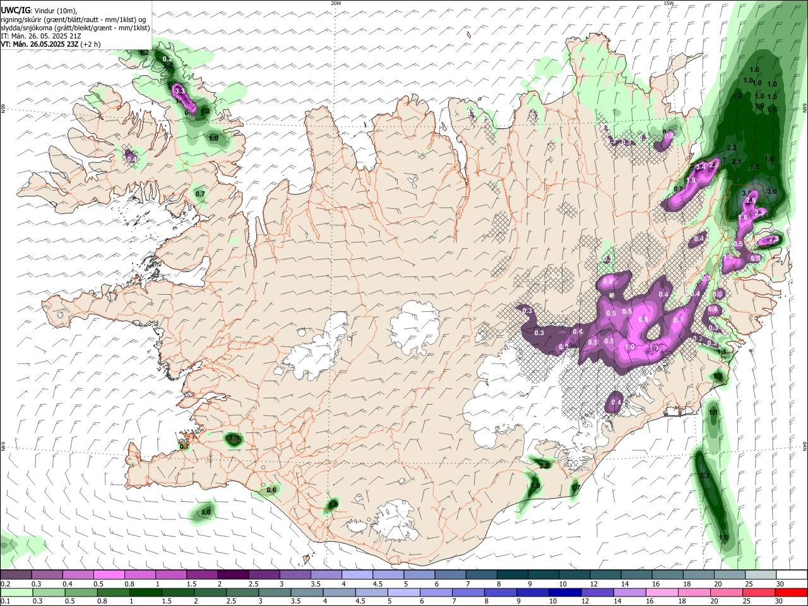Click the navy blue 10 swatch in the bottom legend row
The width and height of the screenshot is (808, 606).
pos(564,593)
